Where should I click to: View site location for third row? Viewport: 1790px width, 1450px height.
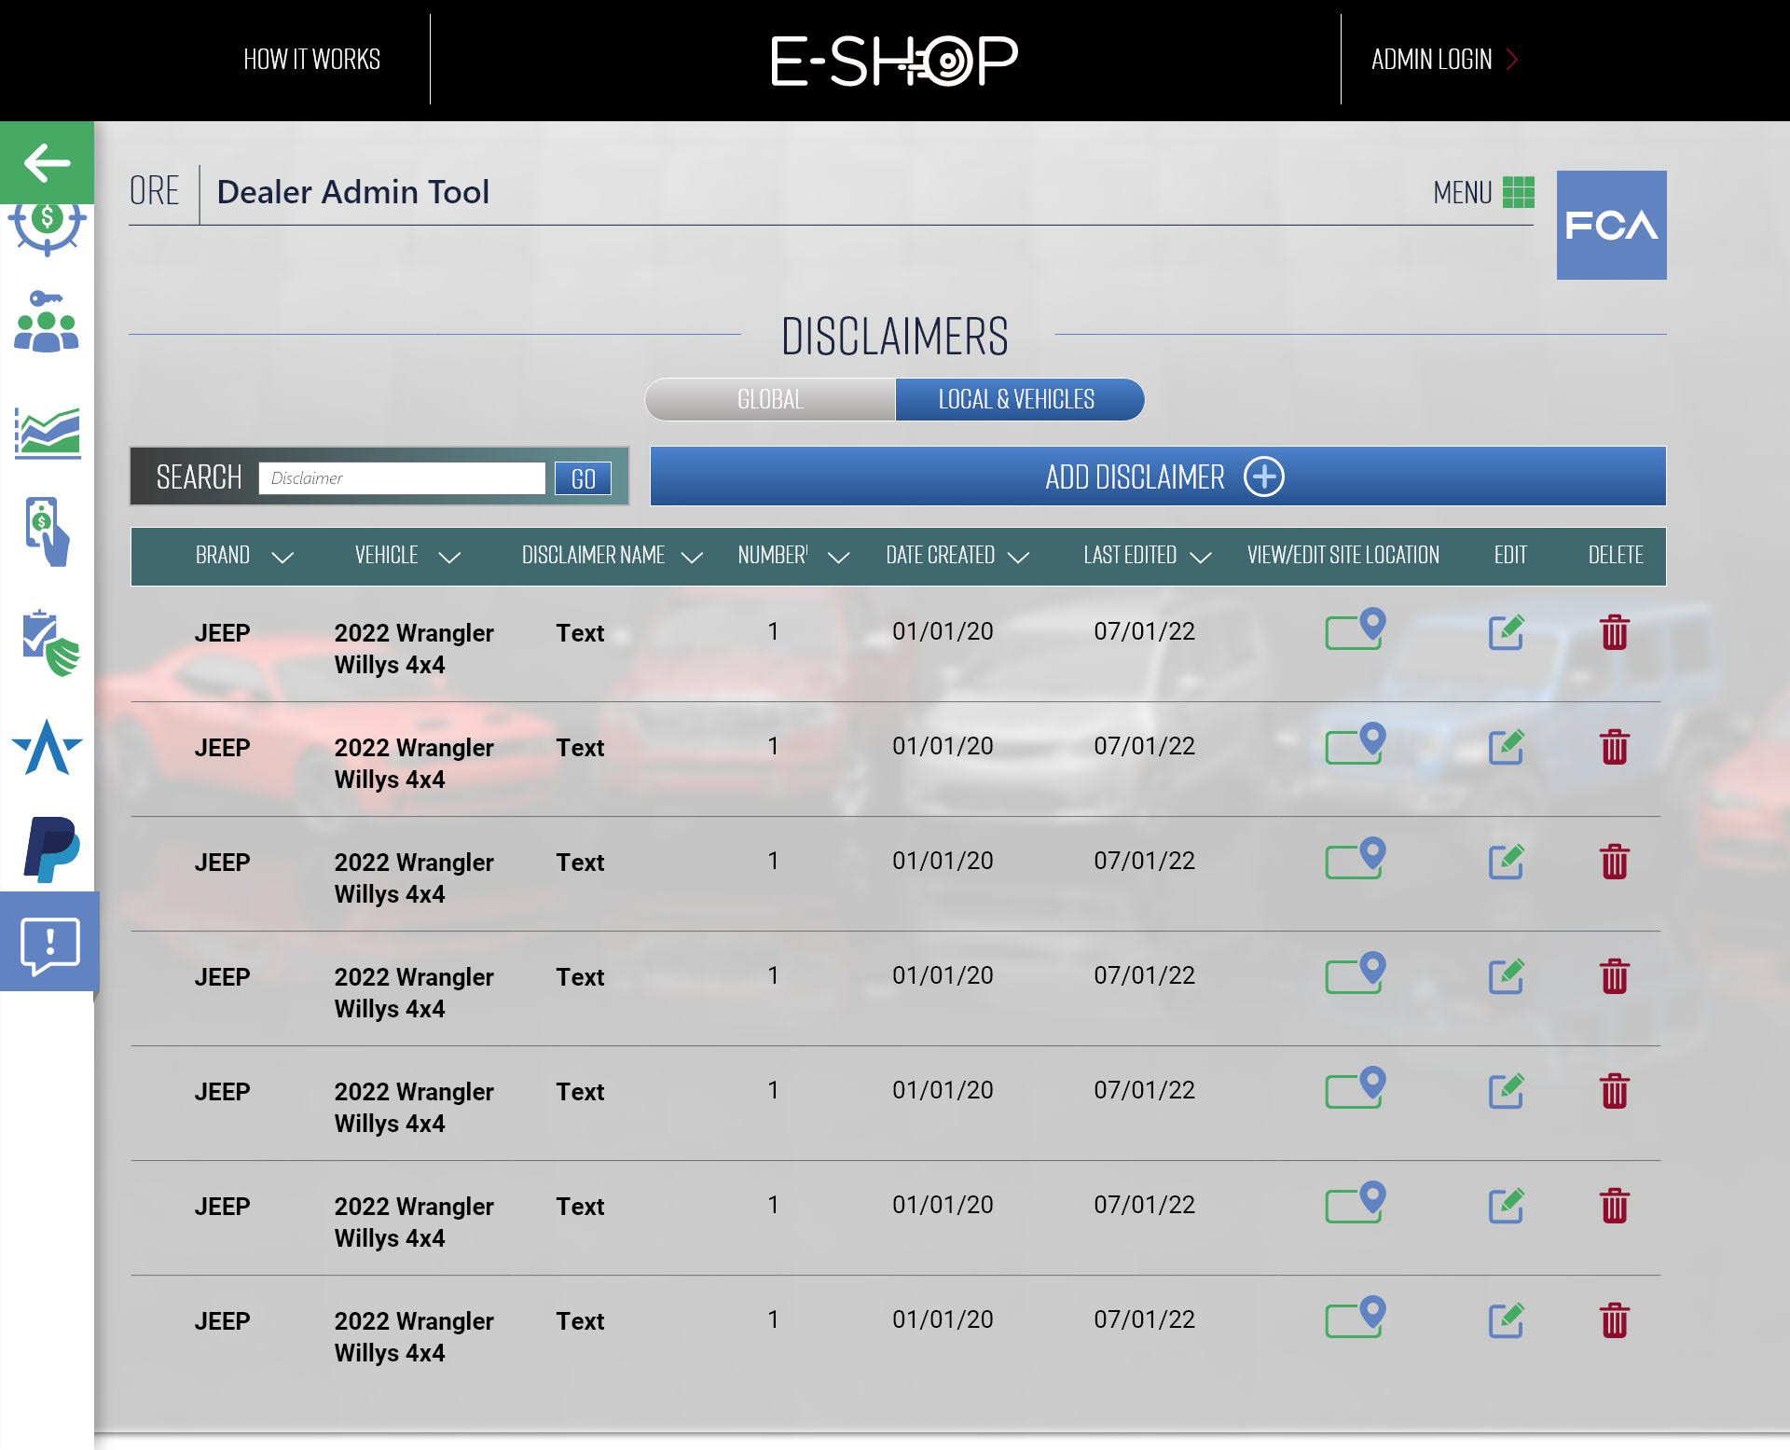click(x=1356, y=858)
